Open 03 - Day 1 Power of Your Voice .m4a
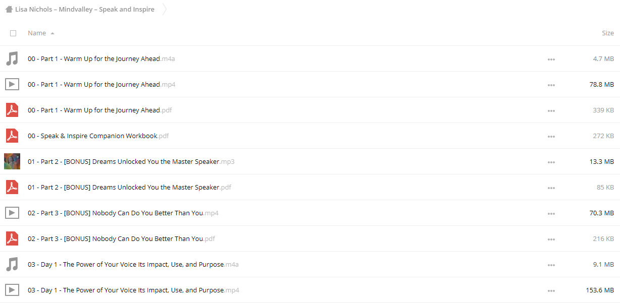Image resolution: width=620 pixels, height=303 pixels. click(133, 265)
